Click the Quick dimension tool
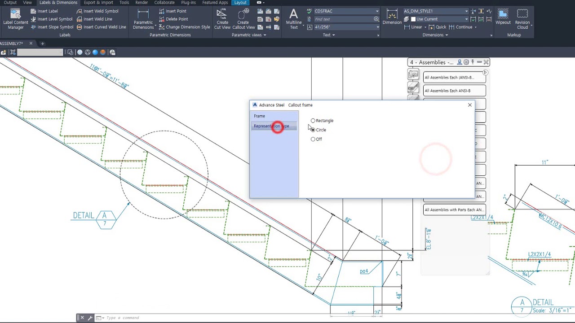The width and height of the screenshot is (575, 323). 438,27
